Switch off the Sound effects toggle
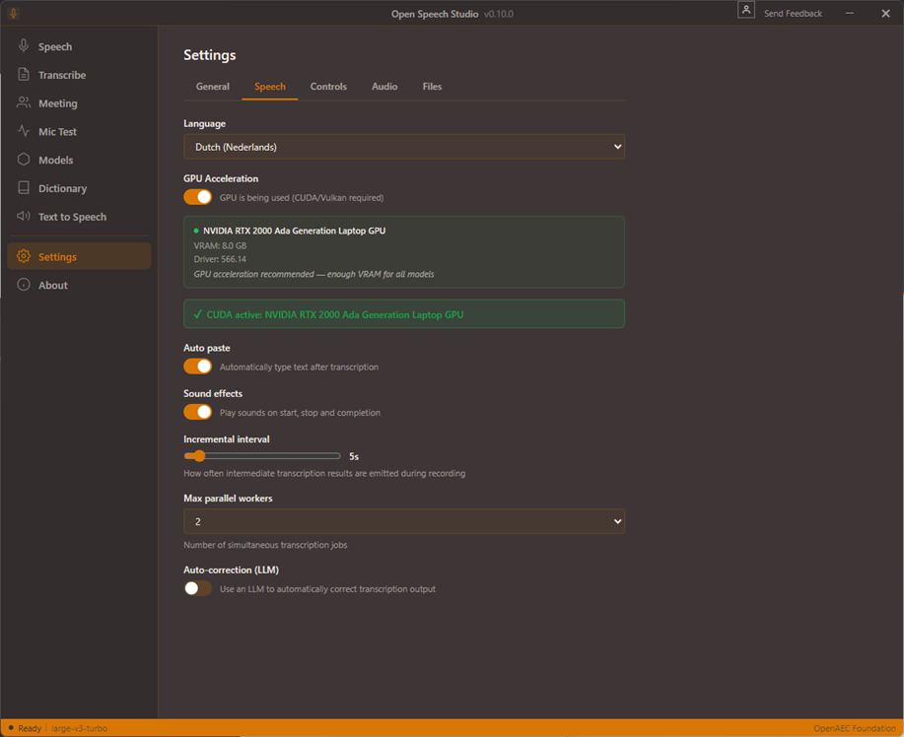Image resolution: width=904 pixels, height=737 pixels. 198,412
